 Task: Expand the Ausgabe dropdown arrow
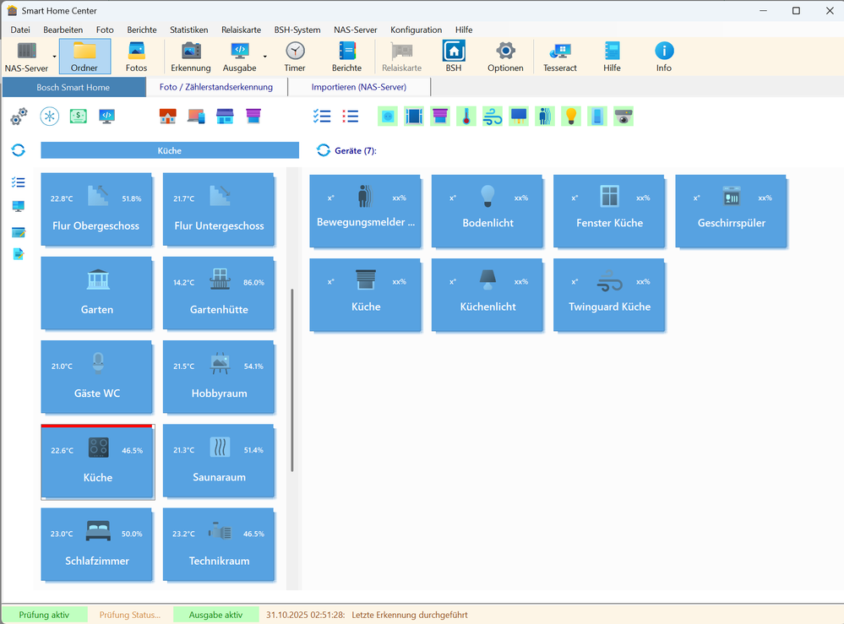(264, 57)
